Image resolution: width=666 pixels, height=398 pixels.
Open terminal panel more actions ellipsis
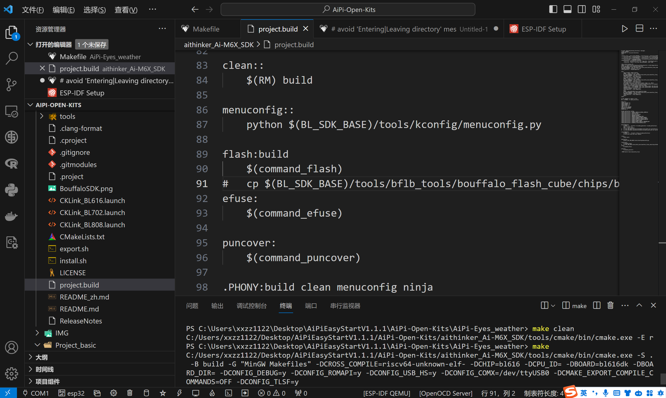[625, 305]
